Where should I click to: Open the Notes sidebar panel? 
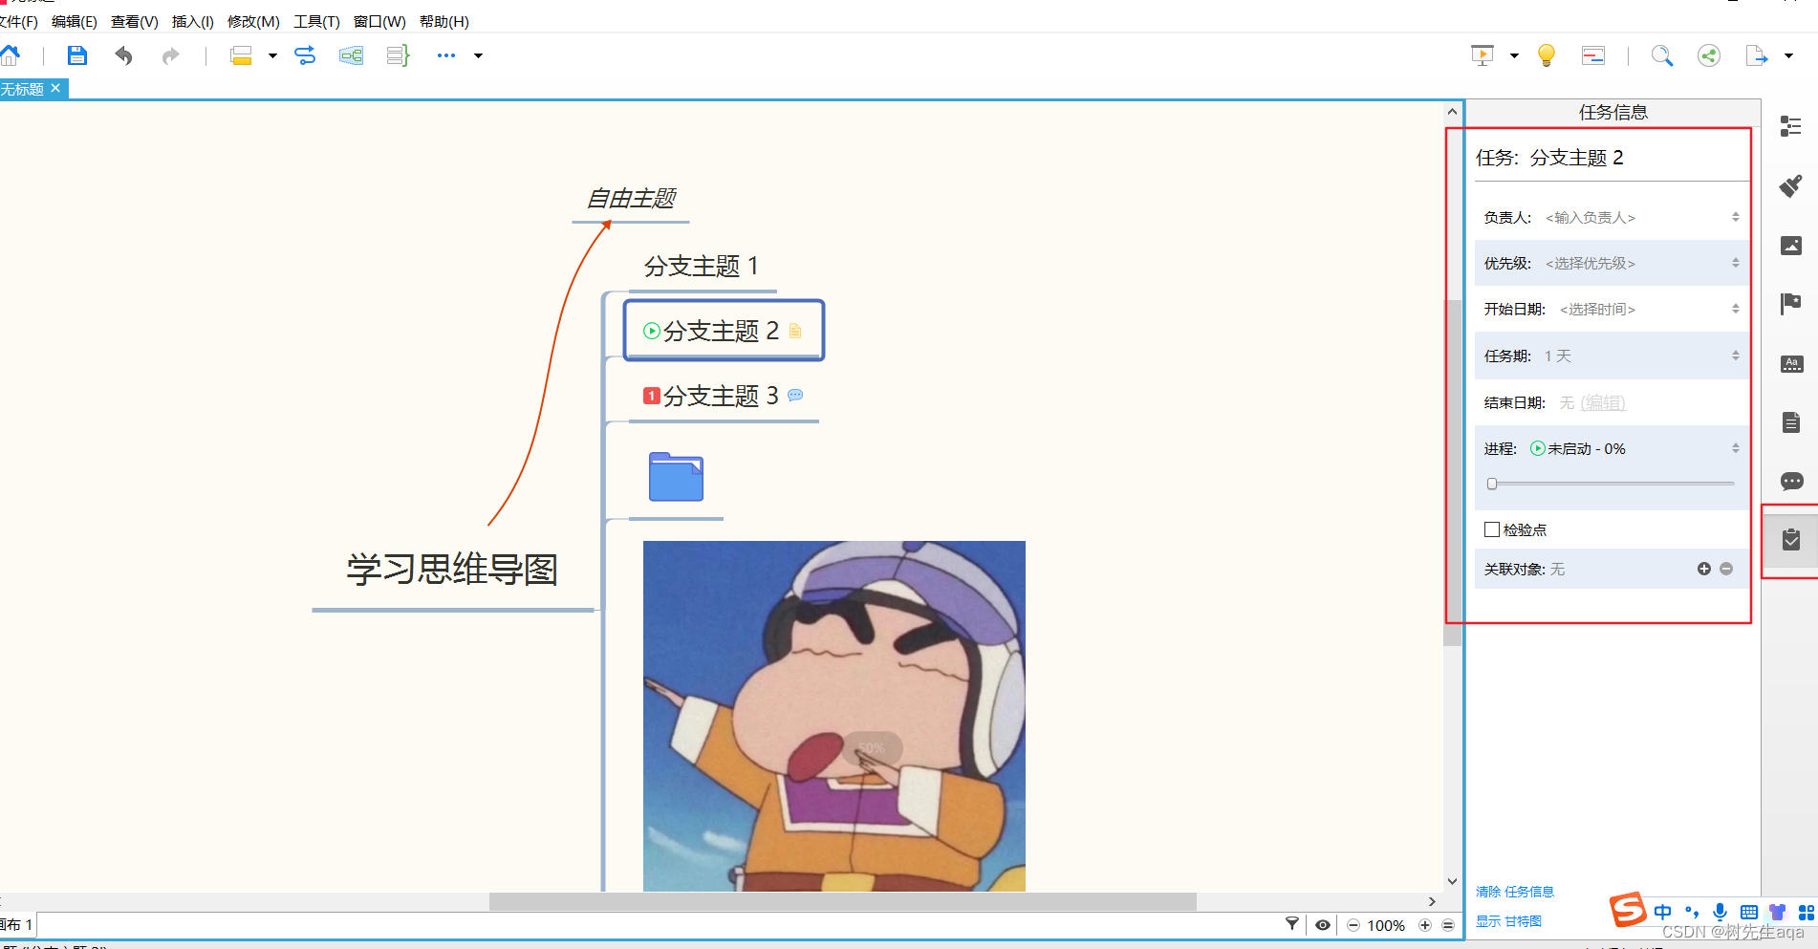[x=1791, y=422]
